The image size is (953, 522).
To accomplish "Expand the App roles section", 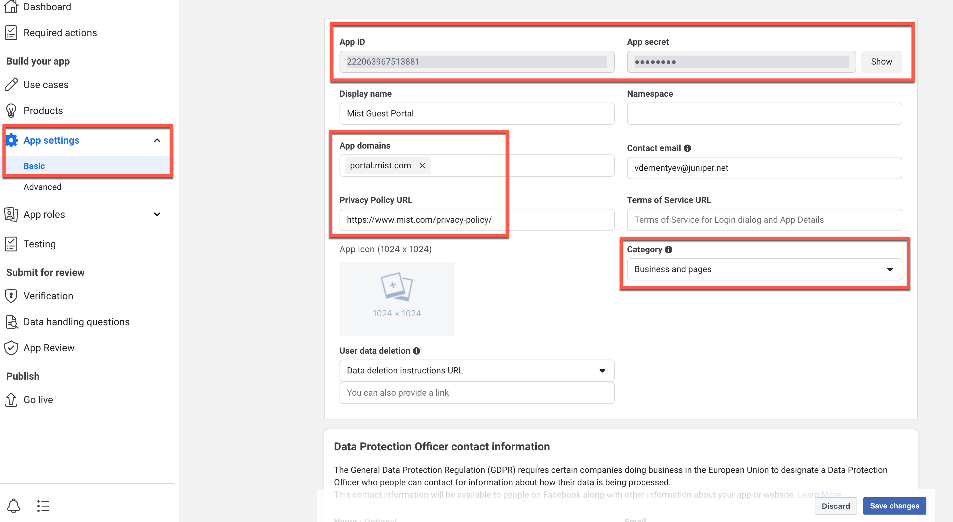I will point(157,214).
